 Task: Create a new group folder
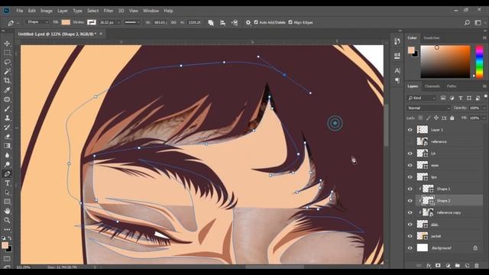tap(457, 265)
